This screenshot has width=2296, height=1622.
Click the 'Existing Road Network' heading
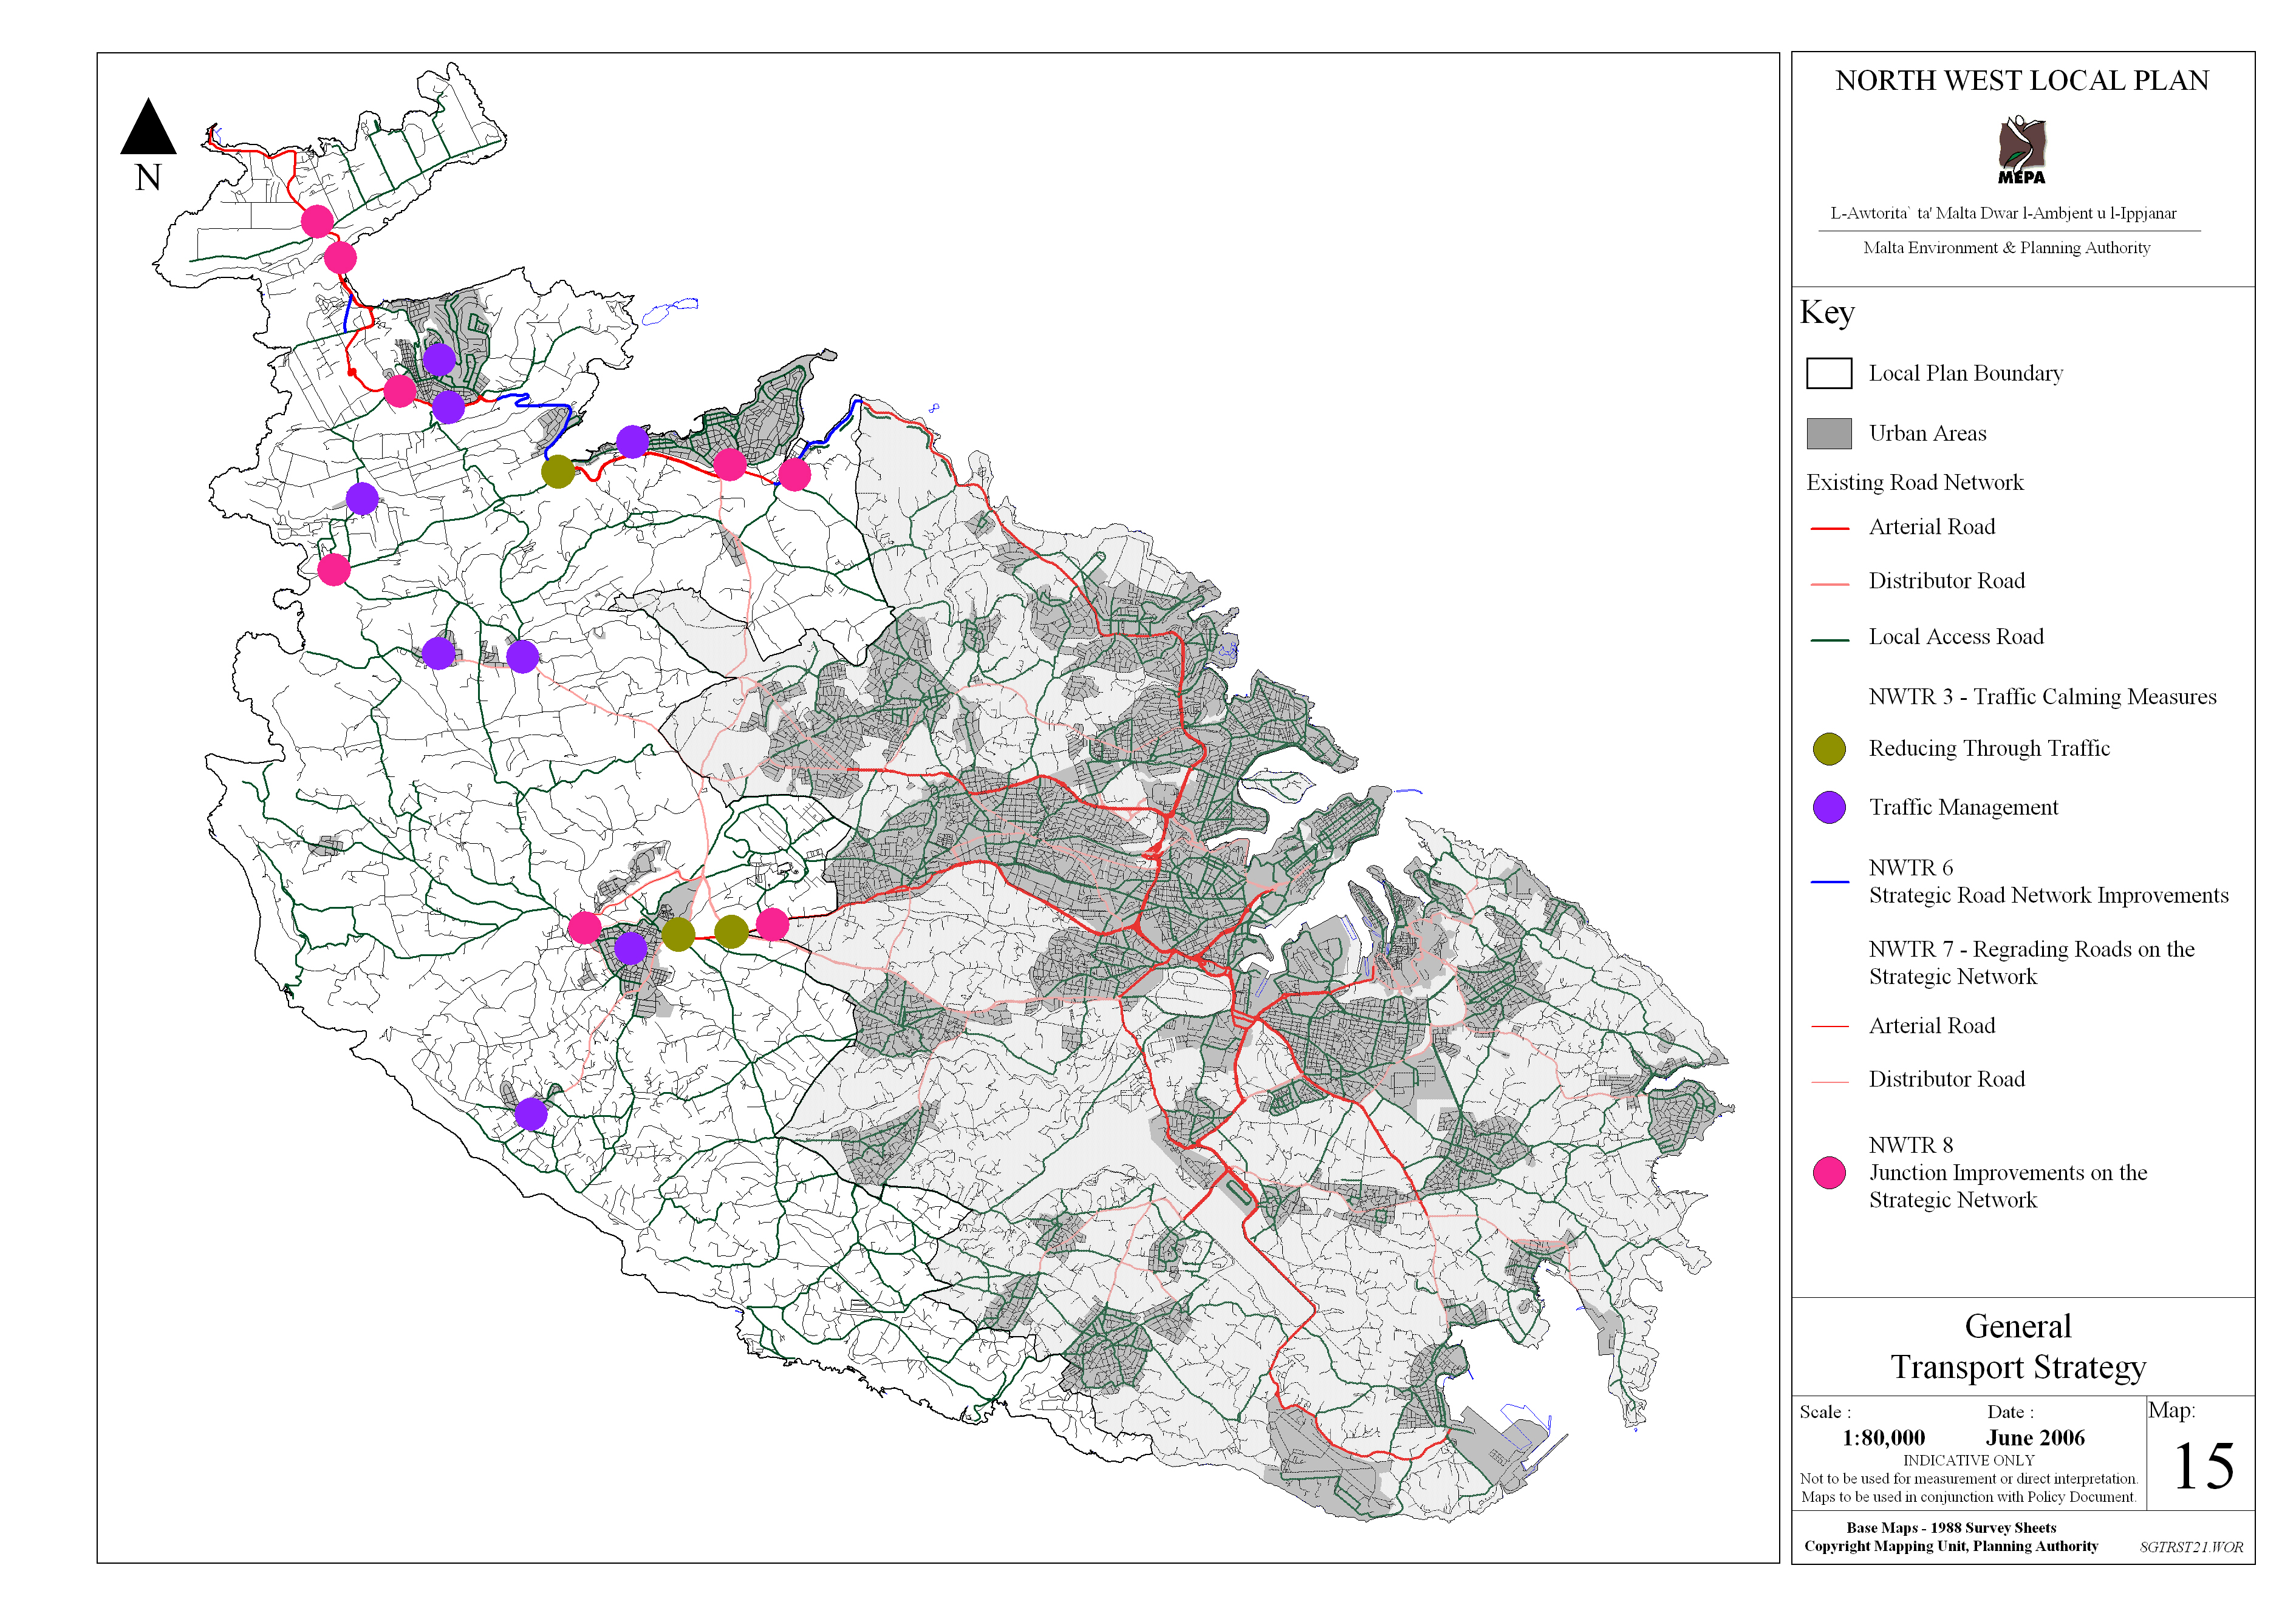pyautogui.click(x=1914, y=483)
